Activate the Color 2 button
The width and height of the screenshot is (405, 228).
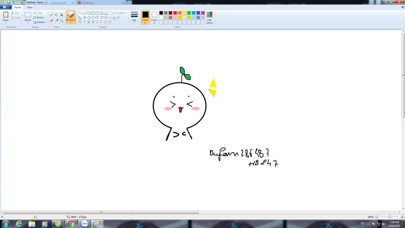coord(154,17)
